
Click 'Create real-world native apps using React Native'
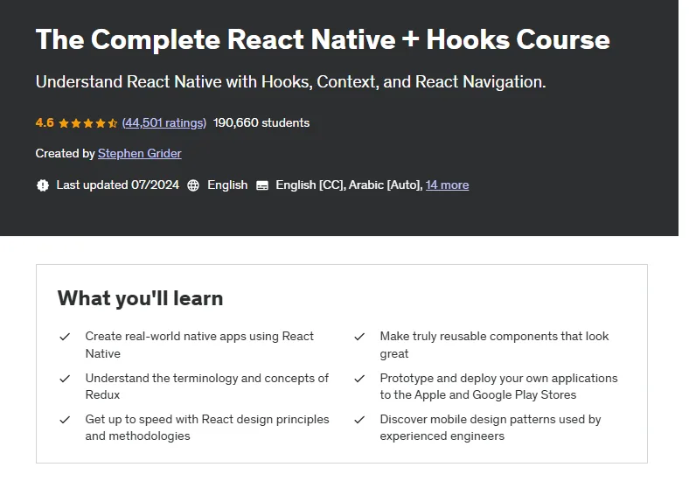click(199, 345)
